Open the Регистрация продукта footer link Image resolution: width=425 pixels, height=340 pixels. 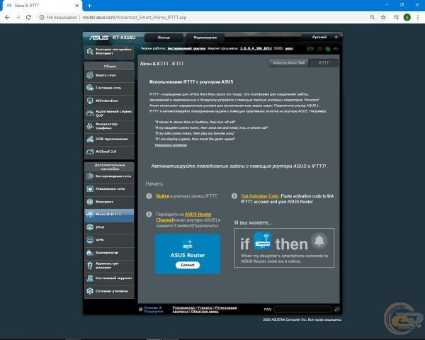tap(205, 310)
